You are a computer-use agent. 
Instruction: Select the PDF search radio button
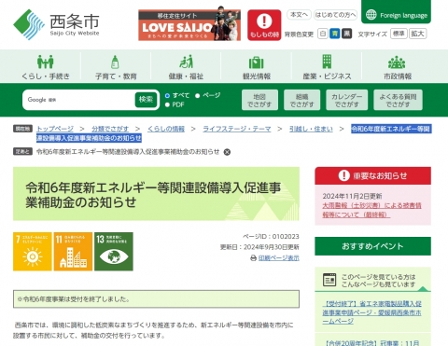167,104
